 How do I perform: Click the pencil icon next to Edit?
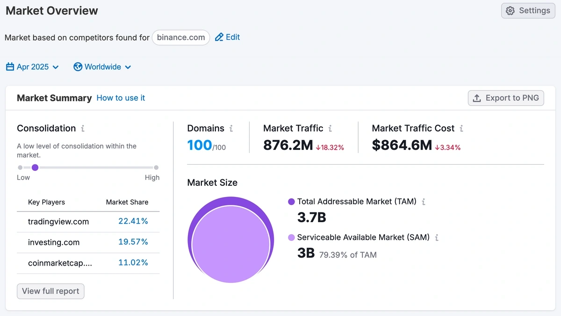[219, 37]
